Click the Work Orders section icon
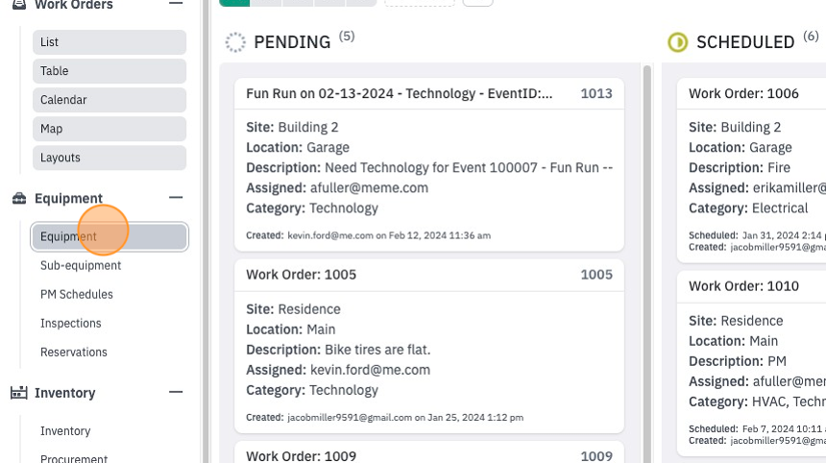The height and width of the screenshot is (463, 826). click(x=19, y=4)
